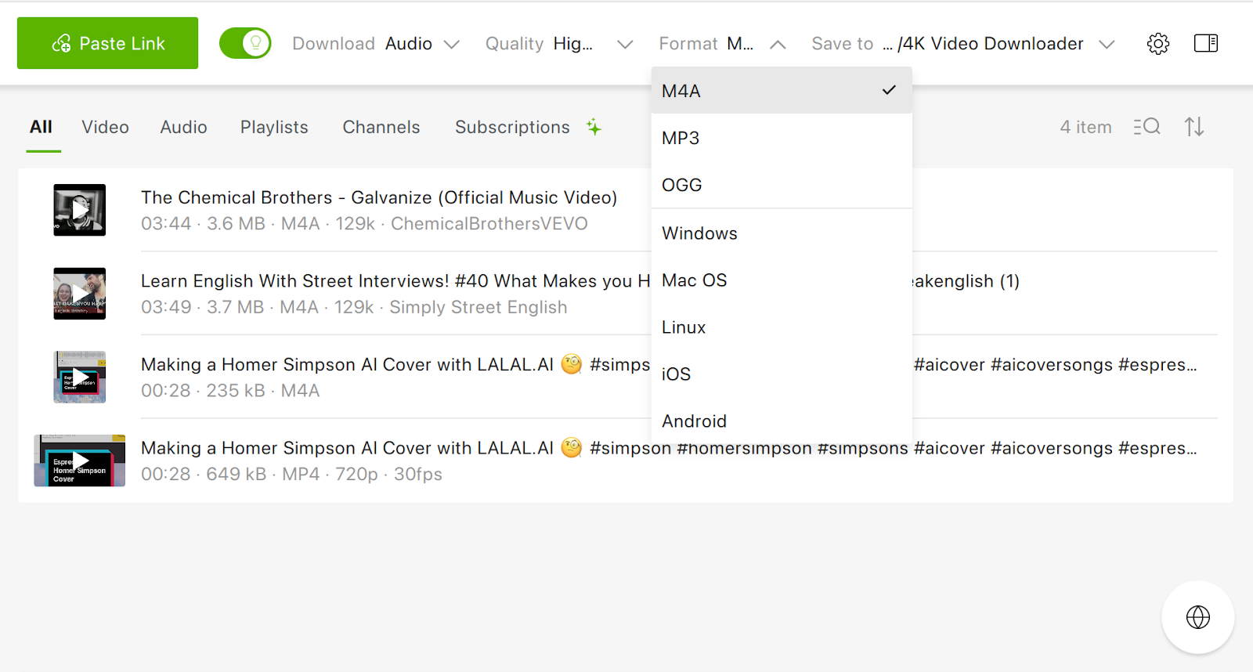Open the Save to folder dropdown
Viewport: 1253px width, 672px height.
pos(962,44)
